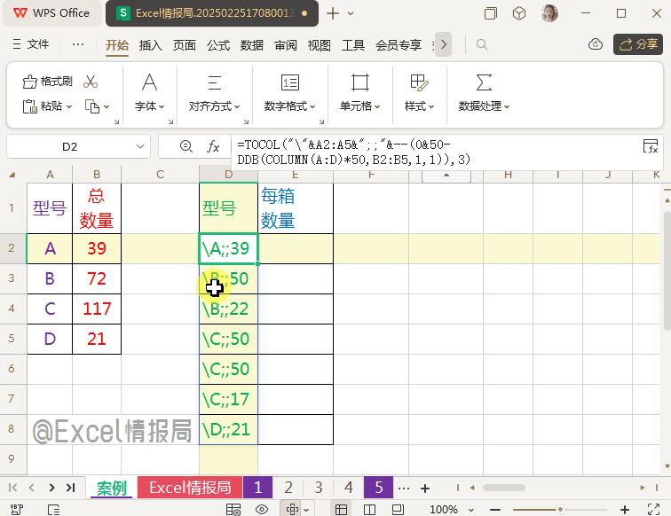The height and width of the screenshot is (516, 671).
Task: Switch to normal view in status bar
Action: pyautogui.click(x=340, y=509)
